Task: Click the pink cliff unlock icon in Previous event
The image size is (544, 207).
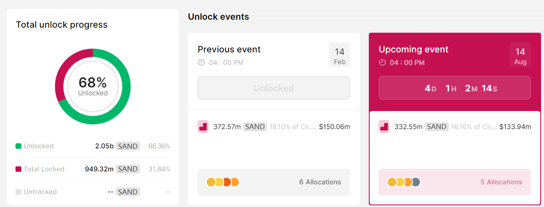Action: 203,127
